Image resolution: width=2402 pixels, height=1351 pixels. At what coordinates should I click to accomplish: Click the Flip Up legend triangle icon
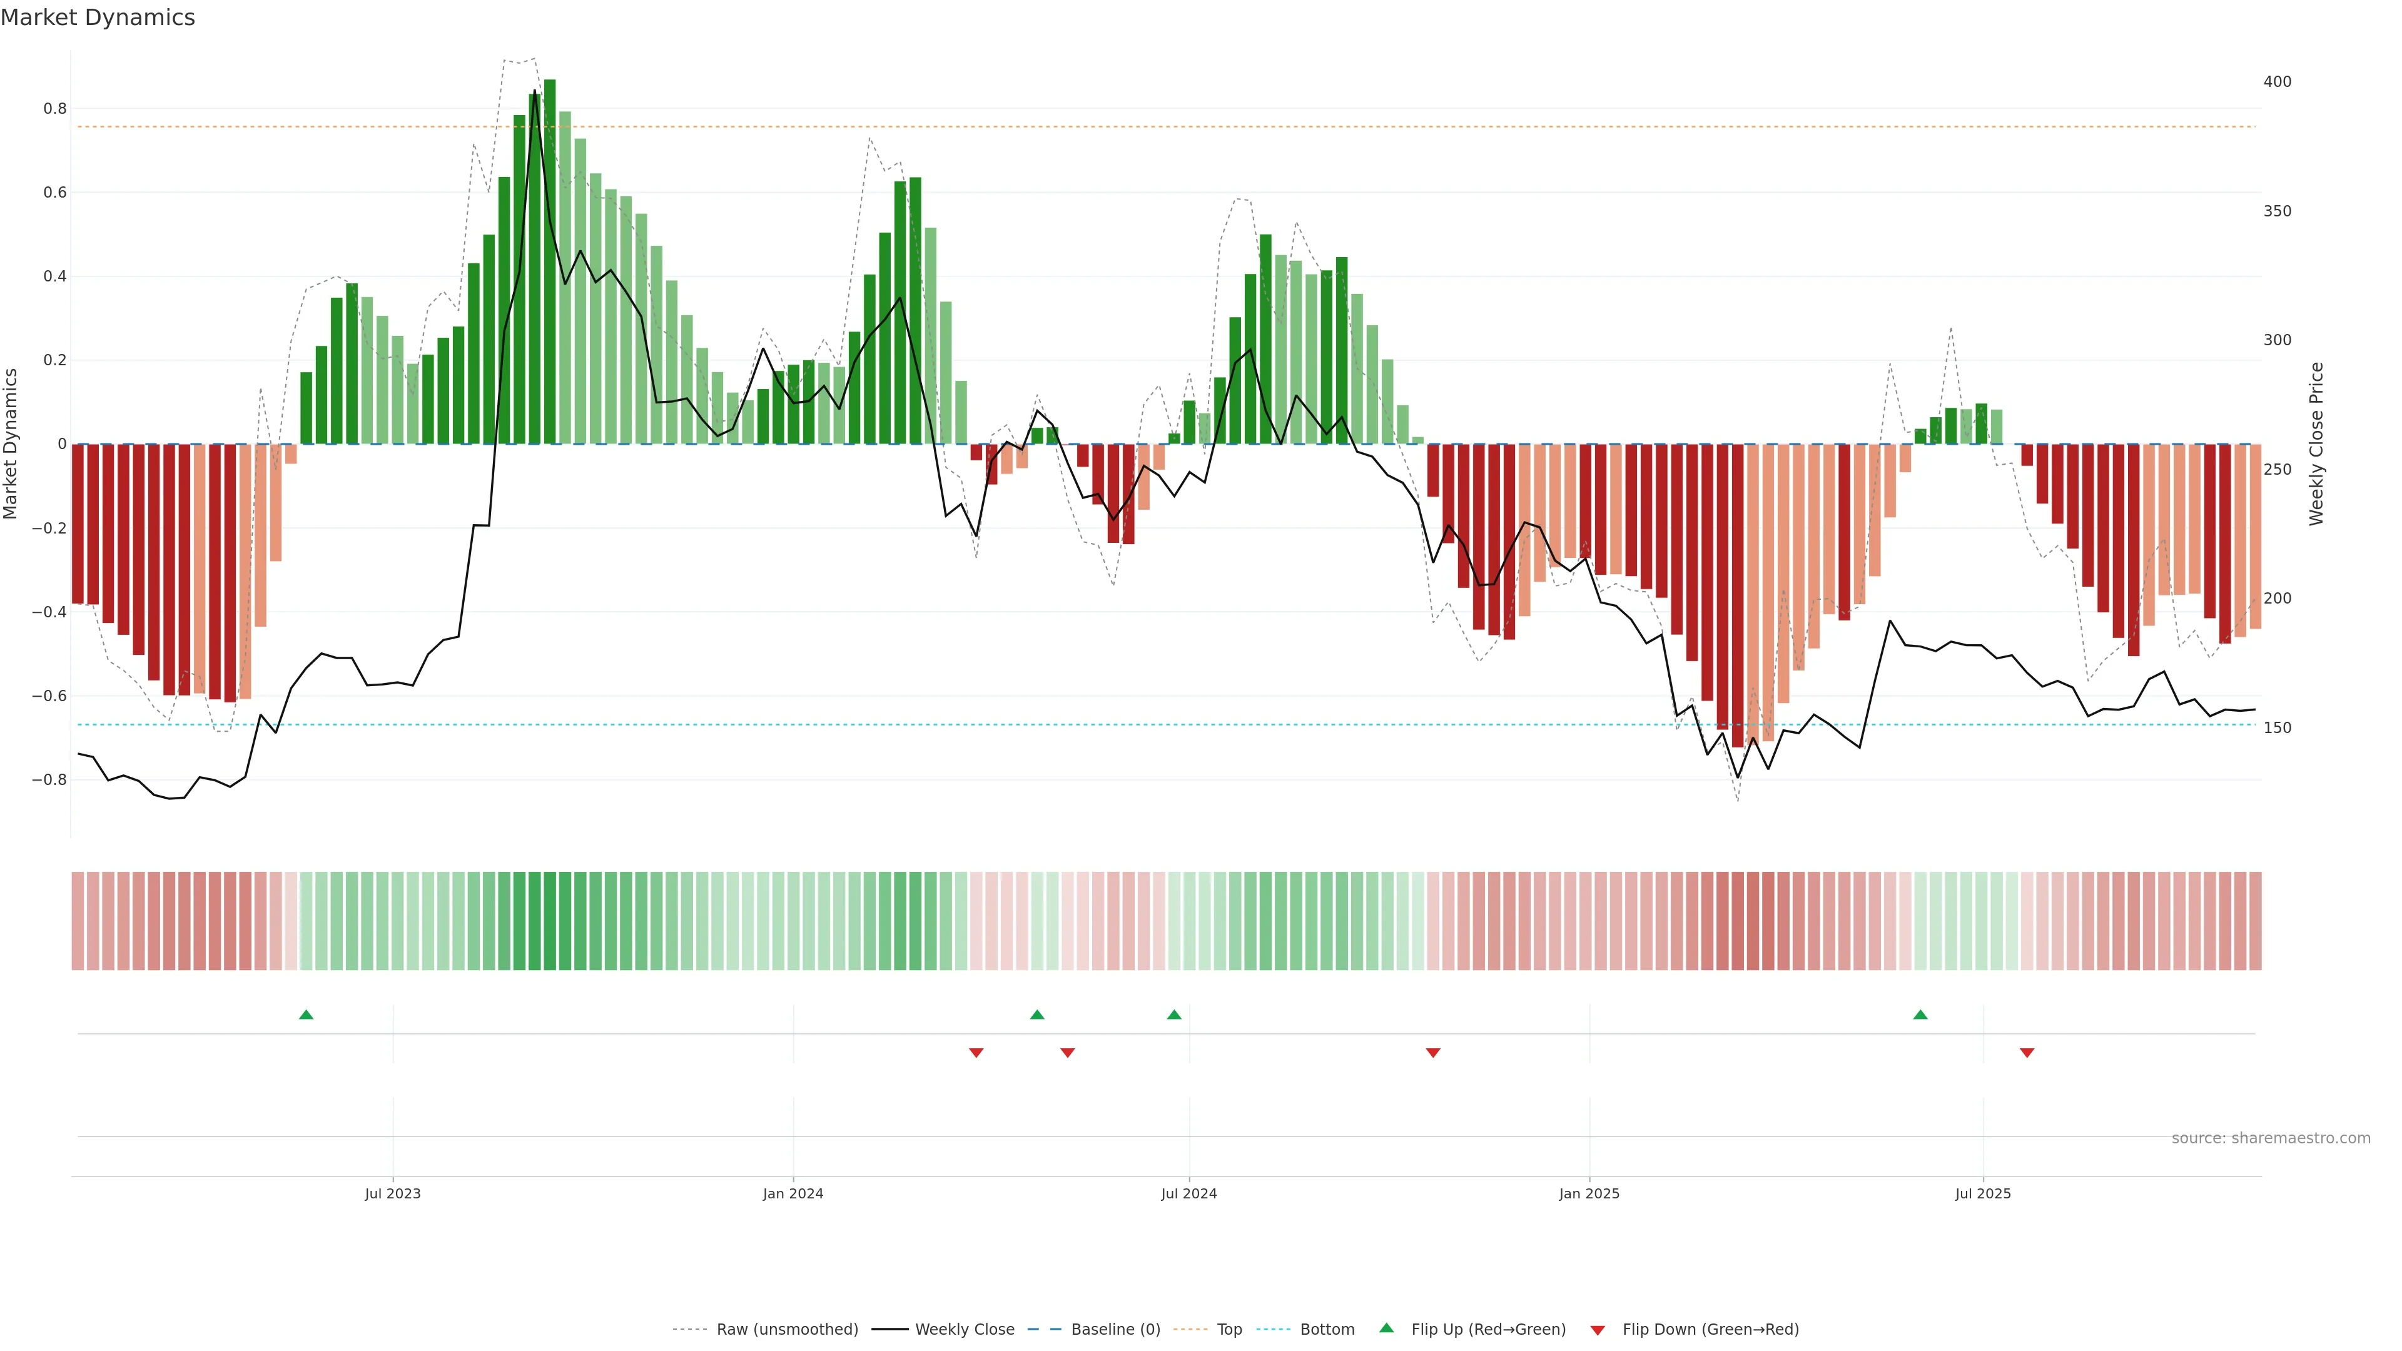pyautogui.click(x=1387, y=1328)
